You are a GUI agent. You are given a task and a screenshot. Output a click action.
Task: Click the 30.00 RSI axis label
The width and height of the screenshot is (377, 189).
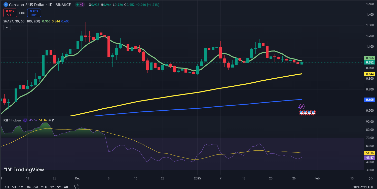coord(370,170)
